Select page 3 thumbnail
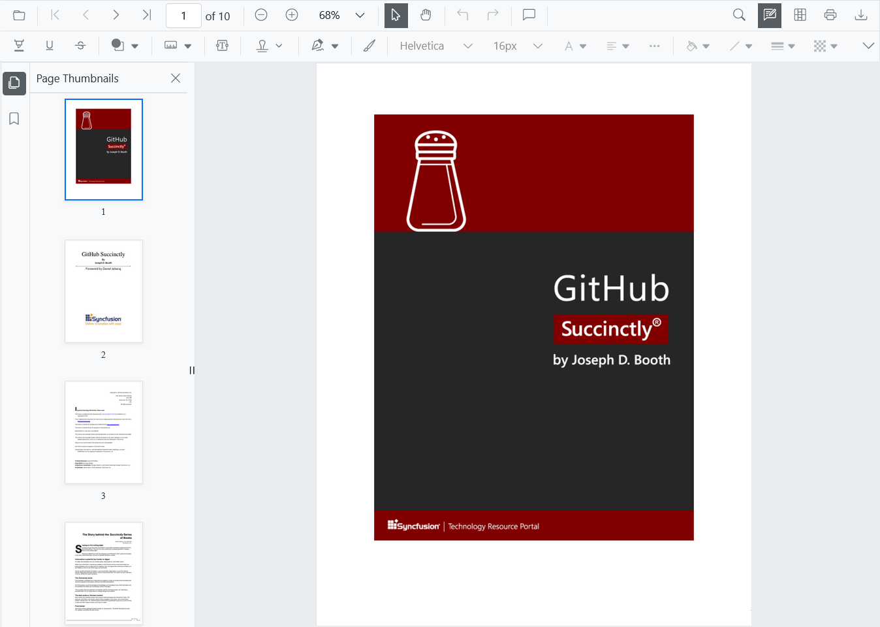880x627 pixels. pyautogui.click(x=104, y=432)
